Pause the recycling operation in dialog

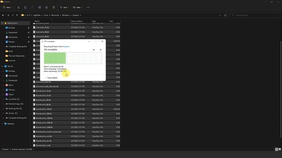click(94, 50)
